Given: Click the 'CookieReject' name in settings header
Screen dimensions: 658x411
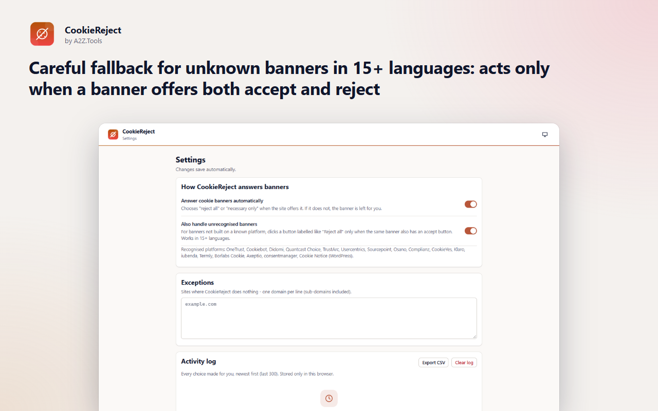Looking at the screenshot, I should pyautogui.click(x=138, y=132).
